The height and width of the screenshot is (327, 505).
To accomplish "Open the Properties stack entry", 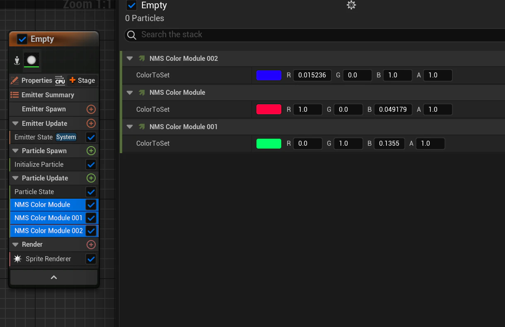I will [37, 80].
